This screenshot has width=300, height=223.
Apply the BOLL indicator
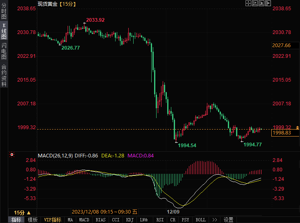[200, 220]
